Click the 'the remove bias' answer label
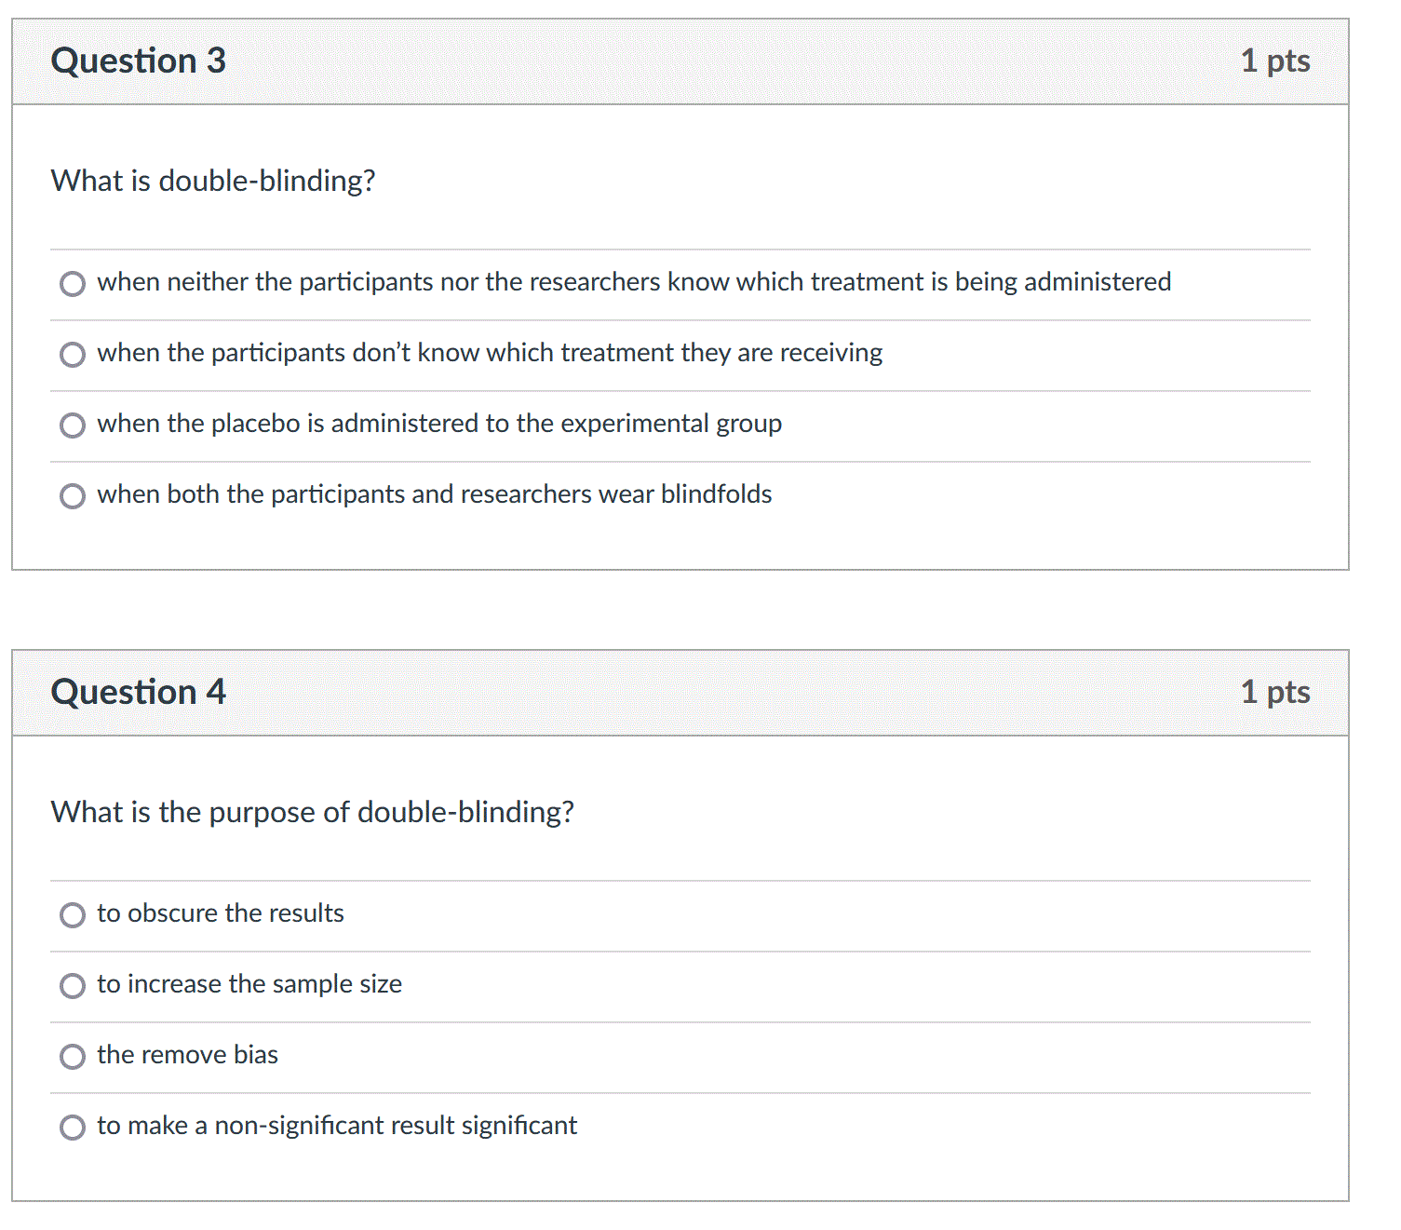1401x1230 pixels. point(187,1055)
